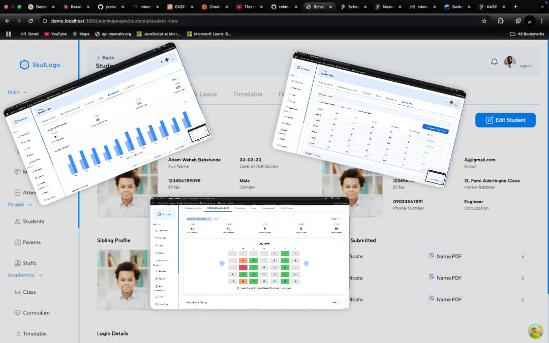Open Students in the sidebar

pyautogui.click(x=29, y=222)
